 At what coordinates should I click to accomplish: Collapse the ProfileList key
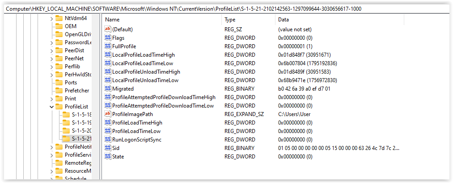coord(51,106)
